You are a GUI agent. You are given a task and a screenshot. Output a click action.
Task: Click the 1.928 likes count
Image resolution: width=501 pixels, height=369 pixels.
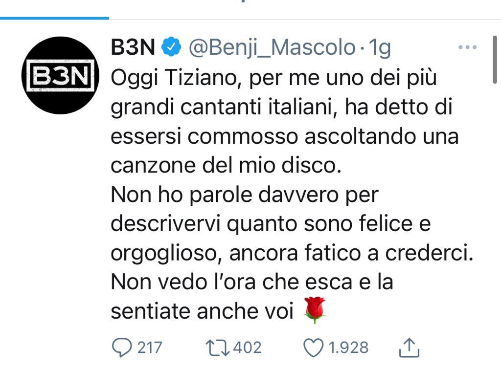(348, 347)
